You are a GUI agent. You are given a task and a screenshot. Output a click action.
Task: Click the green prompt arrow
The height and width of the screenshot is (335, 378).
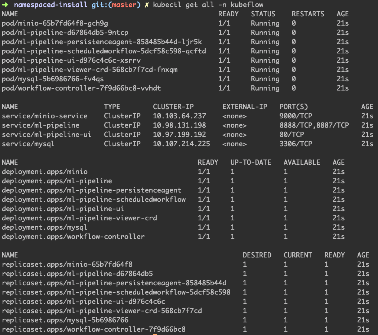point(4,5)
